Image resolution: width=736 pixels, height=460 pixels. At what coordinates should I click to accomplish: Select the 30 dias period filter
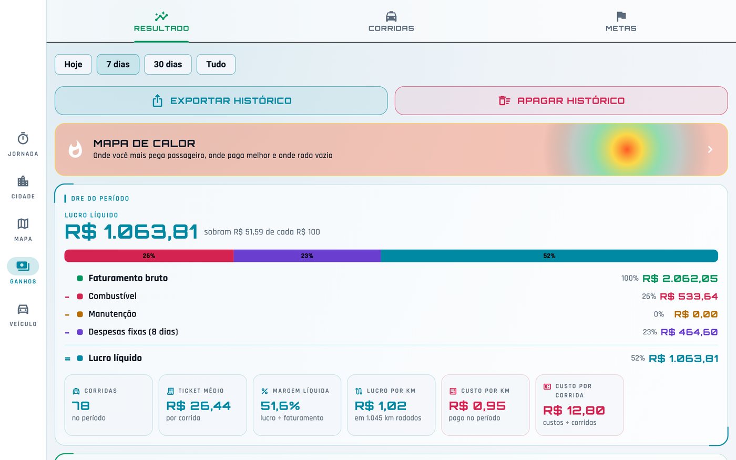[168, 65]
